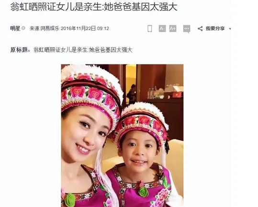This screenshot has height=207, width=258.
Task: Click the person standing in the doorway
Action: coord(132,94)
